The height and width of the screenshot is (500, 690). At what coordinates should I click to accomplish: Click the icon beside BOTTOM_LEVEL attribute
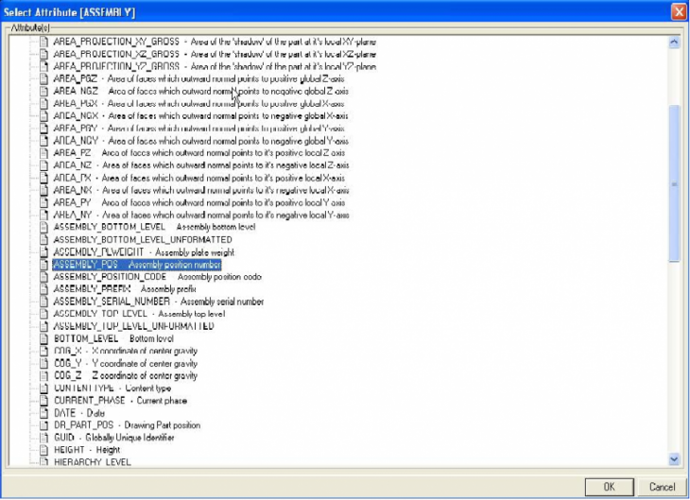43,338
